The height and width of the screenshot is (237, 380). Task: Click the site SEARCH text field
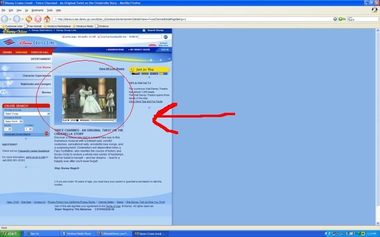tap(150, 37)
